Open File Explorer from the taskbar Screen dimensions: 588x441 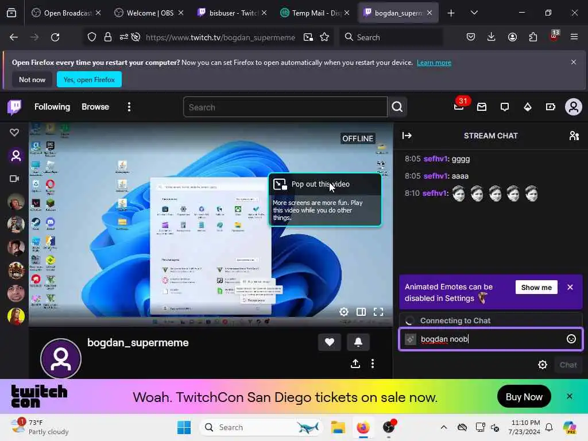[x=338, y=427]
